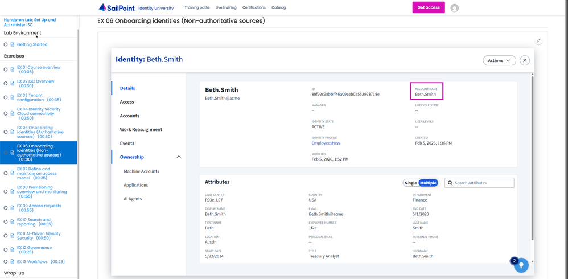
Task: Click the document icon beside EX 11
Action: click(x=12, y=236)
